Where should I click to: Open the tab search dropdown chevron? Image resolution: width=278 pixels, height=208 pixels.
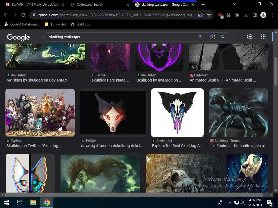point(234,4)
